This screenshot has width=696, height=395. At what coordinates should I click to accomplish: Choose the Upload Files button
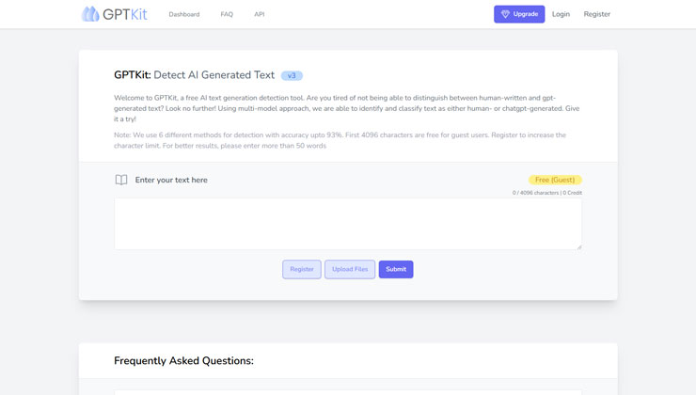pyautogui.click(x=350, y=269)
